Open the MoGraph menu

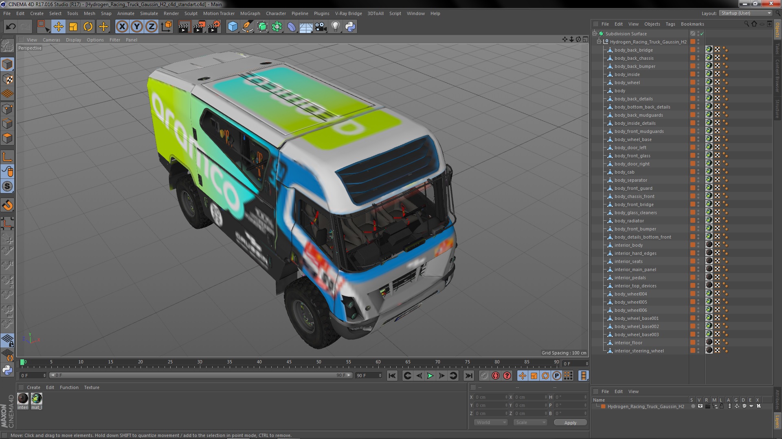250,13
